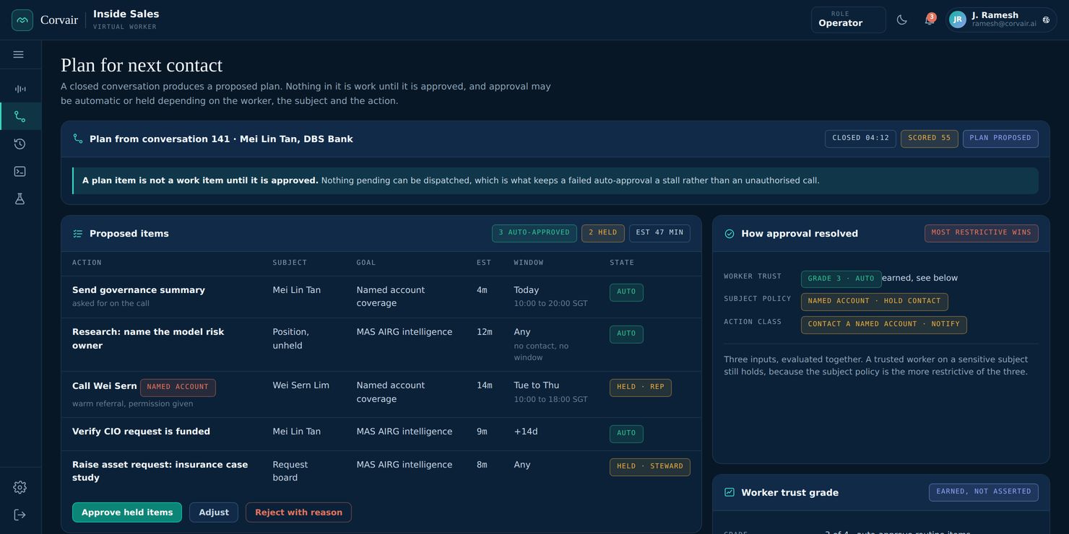Select the phone plan sidebar icon

click(x=20, y=116)
